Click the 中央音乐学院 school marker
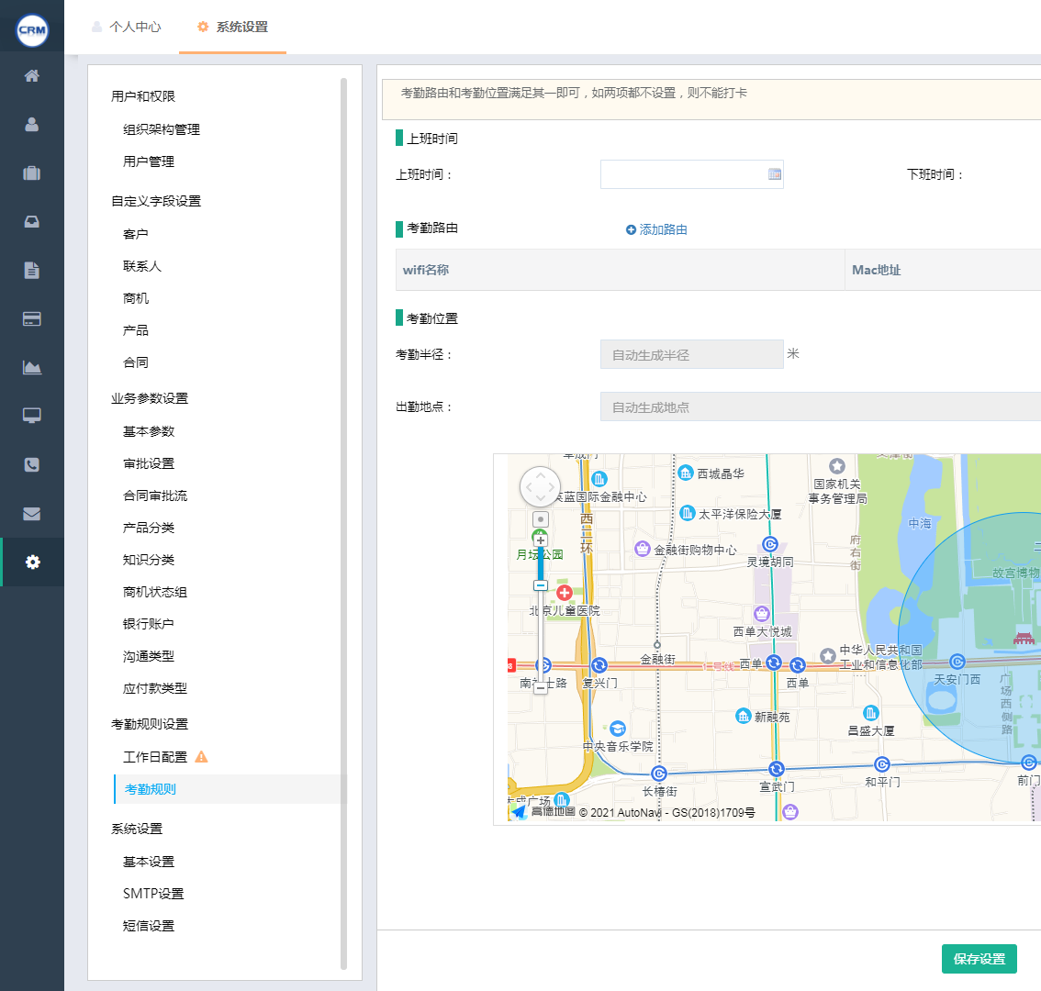 618,729
